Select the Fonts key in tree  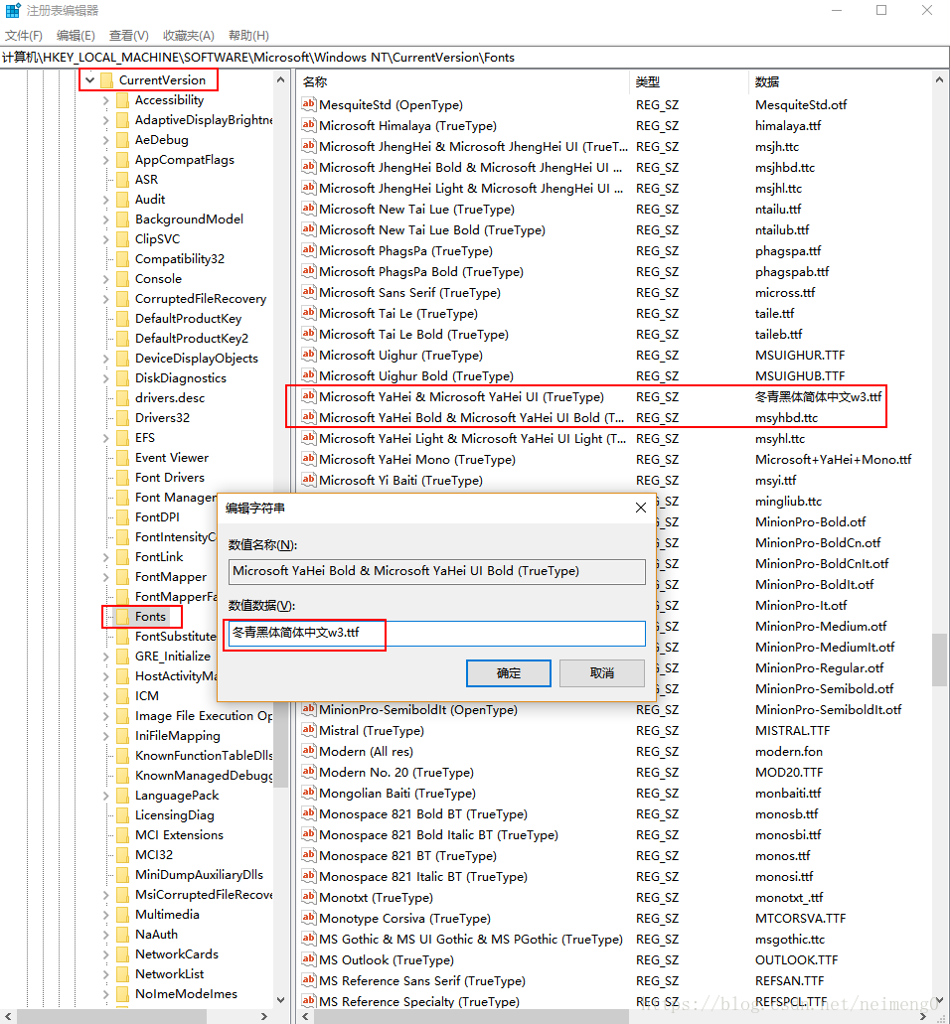[150, 617]
